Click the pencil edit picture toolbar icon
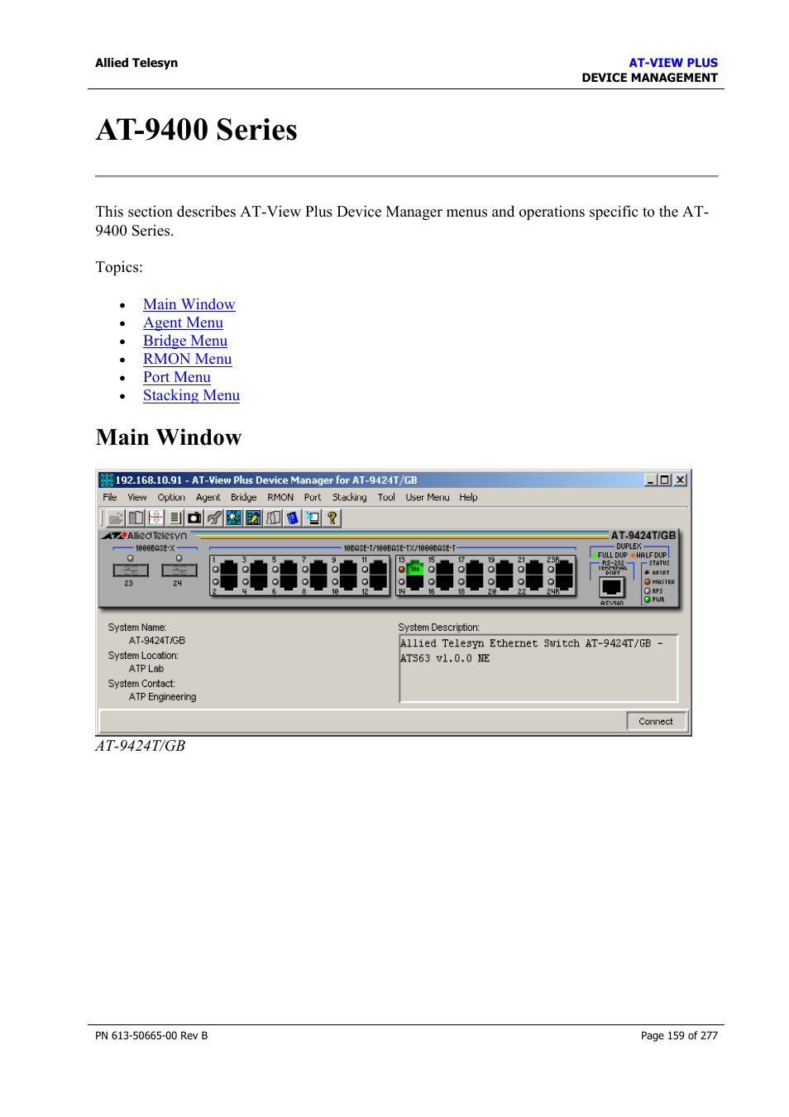Image resolution: width=789 pixels, height=1117 pixels. click(253, 518)
